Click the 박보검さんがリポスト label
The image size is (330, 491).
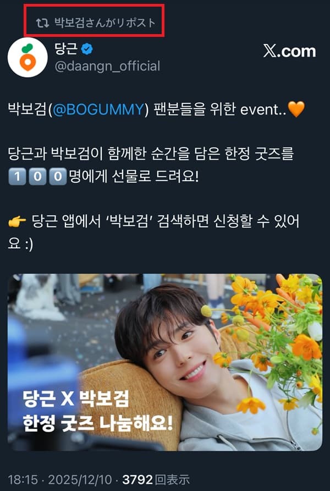click(x=105, y=23)
